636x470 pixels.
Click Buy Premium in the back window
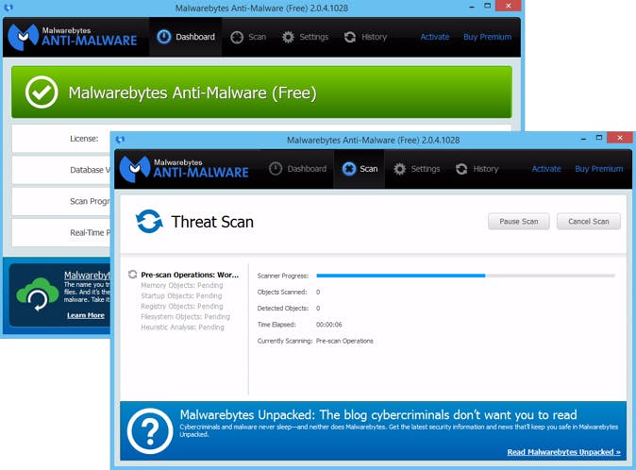487,37
